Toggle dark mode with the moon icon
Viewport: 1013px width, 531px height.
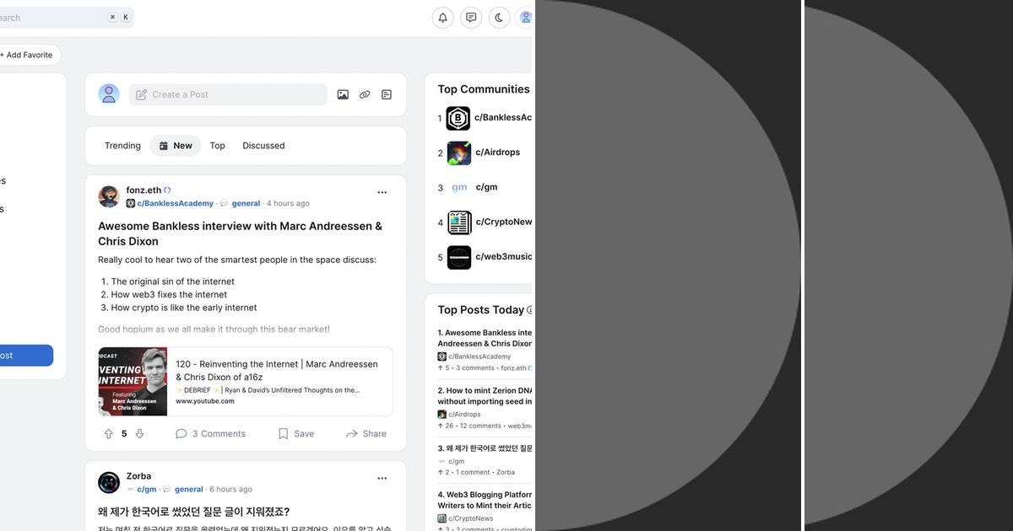(x=499, y=17)
